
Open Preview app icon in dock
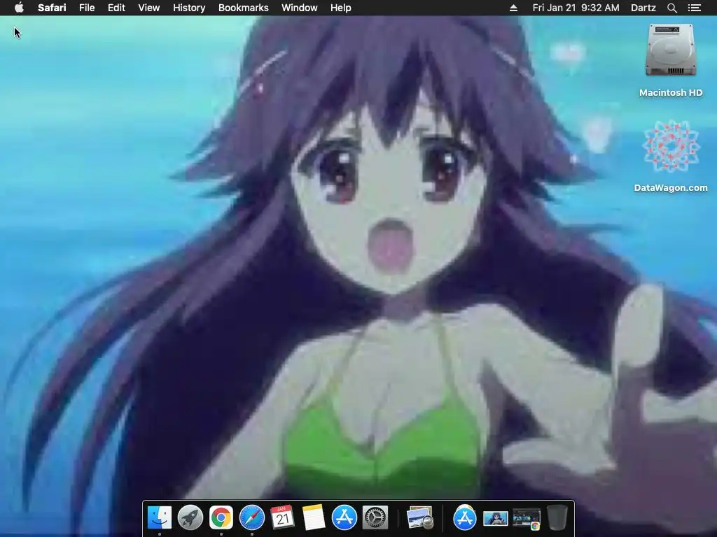420,518
